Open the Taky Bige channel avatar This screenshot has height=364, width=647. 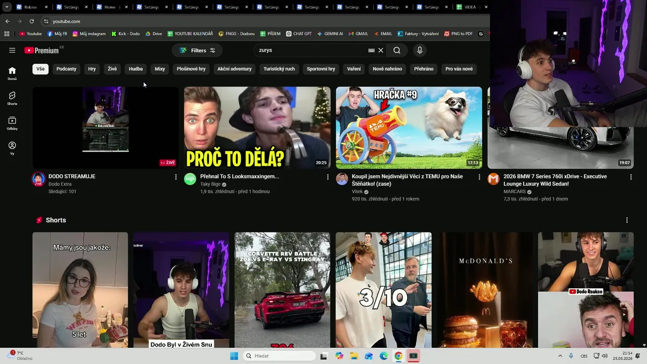tap(190, 179)
